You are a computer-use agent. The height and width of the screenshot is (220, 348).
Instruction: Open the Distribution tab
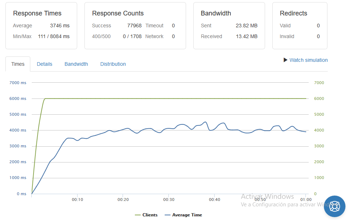(113, 64)
